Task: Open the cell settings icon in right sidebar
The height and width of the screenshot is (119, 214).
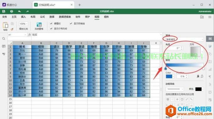Action: 210,39
